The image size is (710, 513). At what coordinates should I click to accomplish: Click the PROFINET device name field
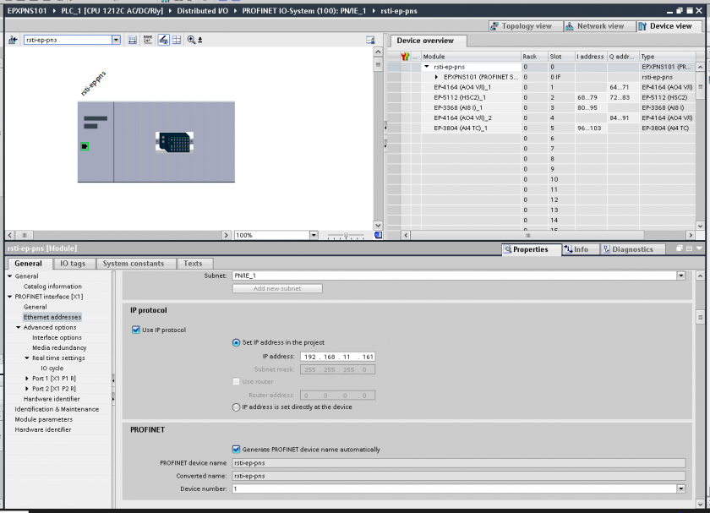point(459,463)
